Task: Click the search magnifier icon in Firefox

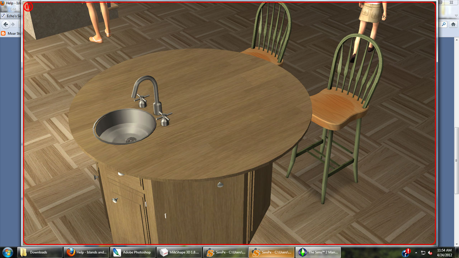Action: click(444, 24)
